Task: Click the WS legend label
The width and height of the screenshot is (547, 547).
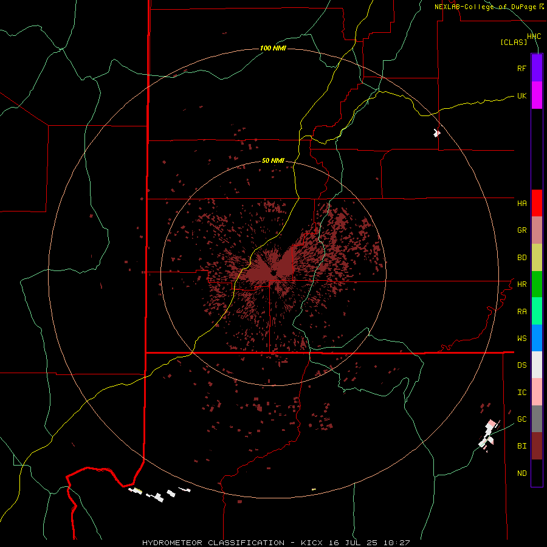Action: [x=521, y=338]
